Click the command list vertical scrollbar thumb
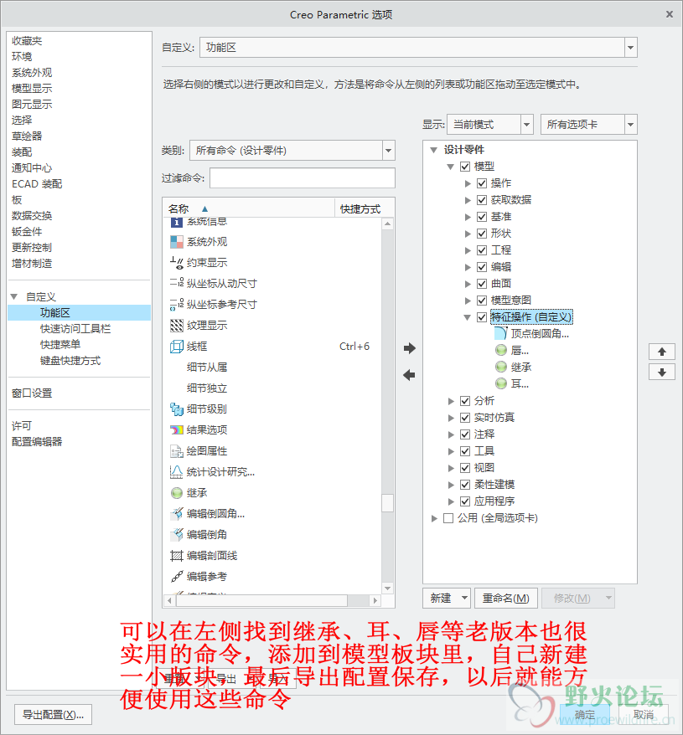 tap(387, 503)
